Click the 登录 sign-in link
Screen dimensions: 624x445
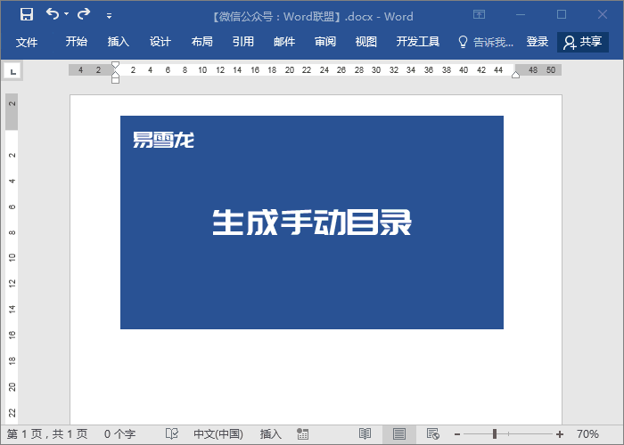coord(538,41)
